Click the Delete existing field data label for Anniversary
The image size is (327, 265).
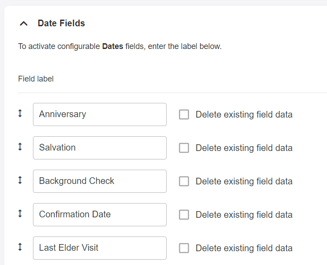[244, 114]
